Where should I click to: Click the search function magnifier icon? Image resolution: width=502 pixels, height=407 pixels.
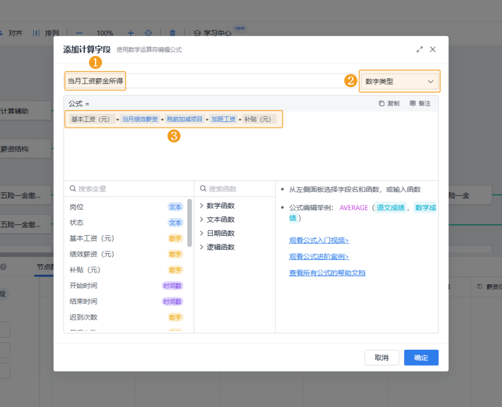point(203,189)
